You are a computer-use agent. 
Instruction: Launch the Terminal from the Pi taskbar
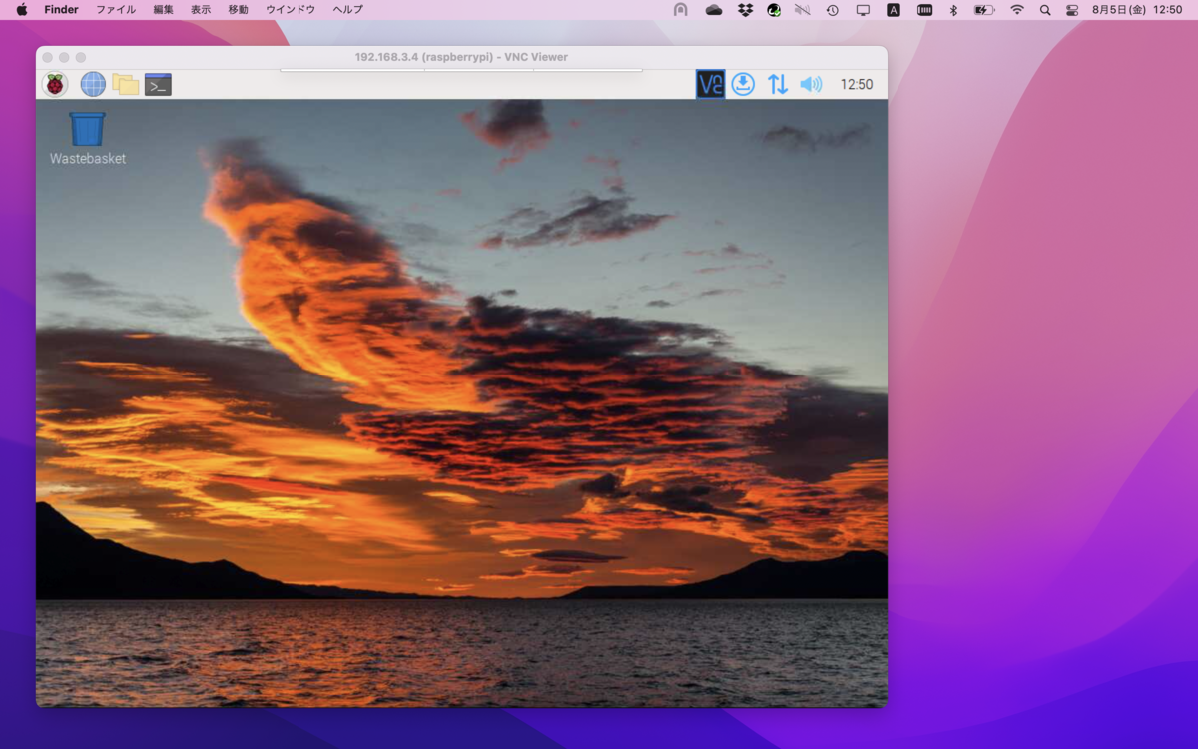(158, 84)
